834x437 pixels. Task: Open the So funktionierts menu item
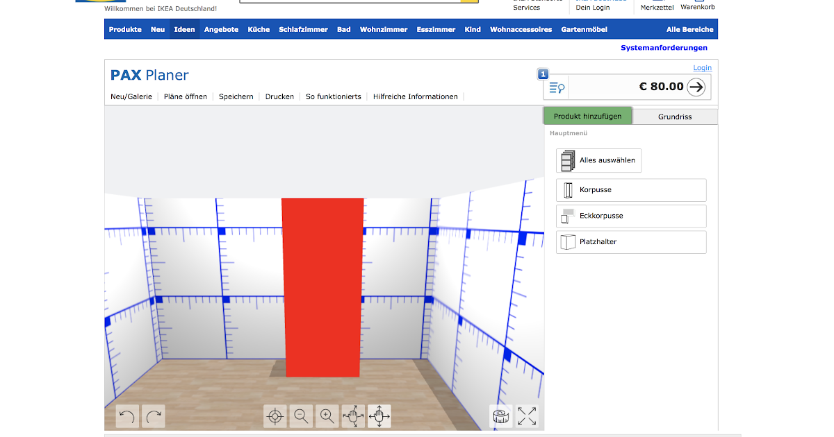tap(334, 97)
